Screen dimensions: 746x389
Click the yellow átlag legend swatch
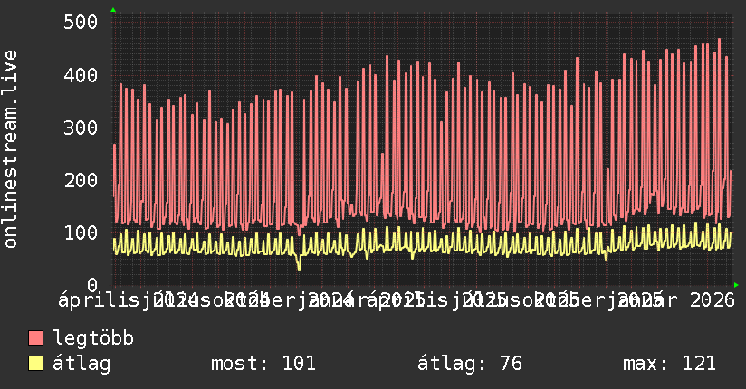tap(35, 364)
